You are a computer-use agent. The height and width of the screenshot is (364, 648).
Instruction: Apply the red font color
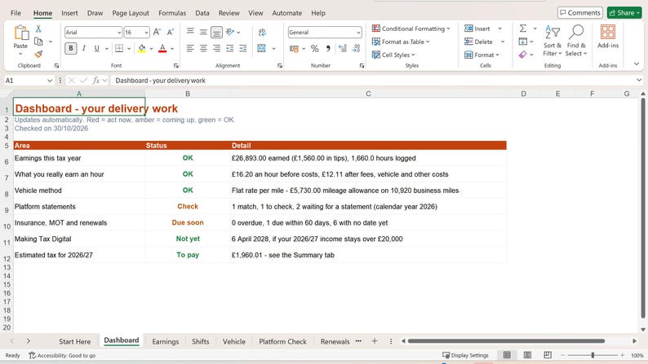coord(162,49)
